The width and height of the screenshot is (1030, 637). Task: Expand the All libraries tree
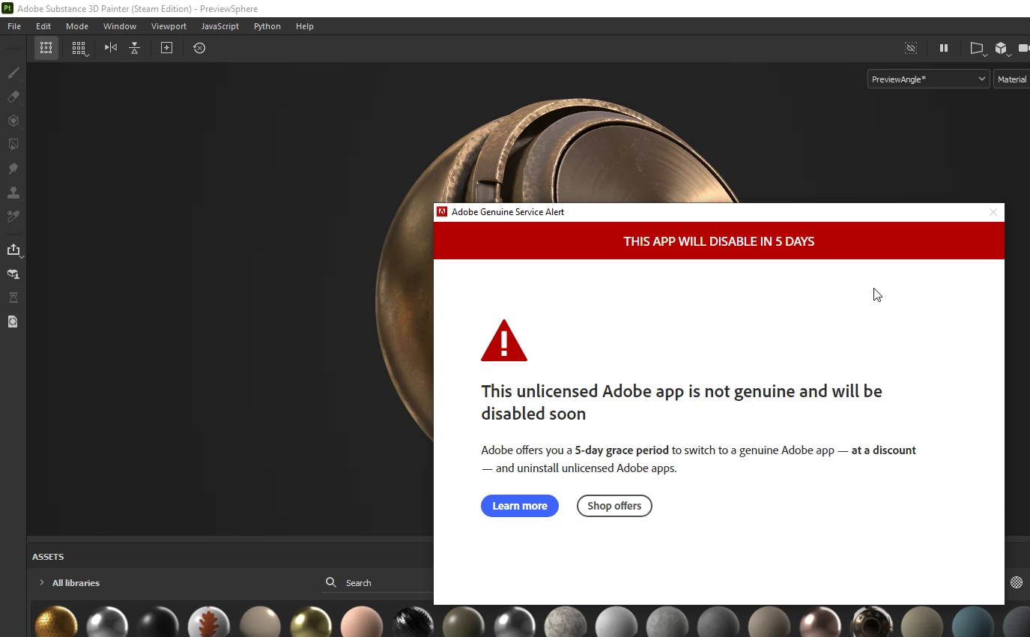pyautogui.click(x=41, y=583)
